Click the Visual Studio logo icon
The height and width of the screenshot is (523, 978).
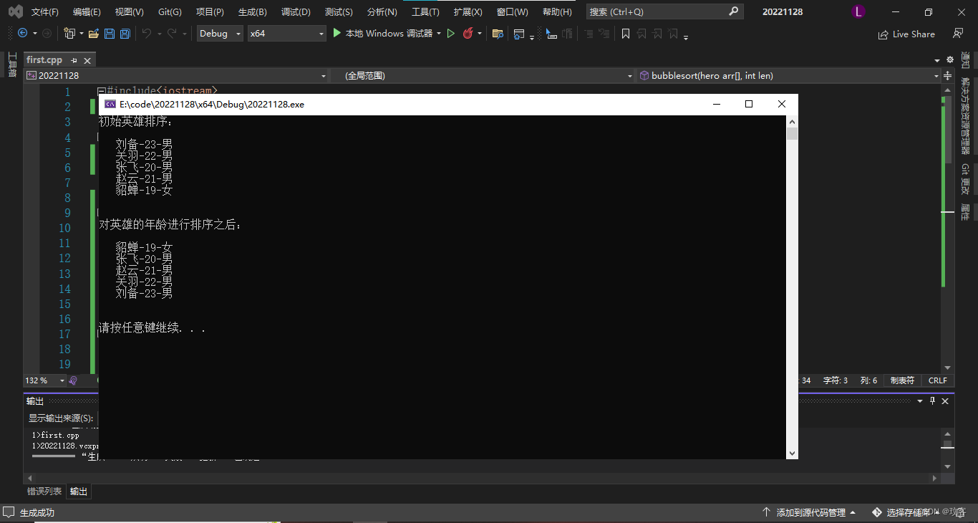15,11
